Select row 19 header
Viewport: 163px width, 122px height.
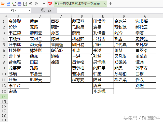pos(4,120)
